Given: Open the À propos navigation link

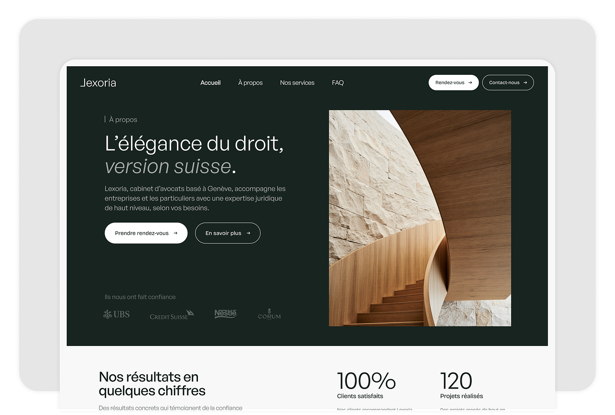Looking at the screenshot, I should click(x=250, y=83).
